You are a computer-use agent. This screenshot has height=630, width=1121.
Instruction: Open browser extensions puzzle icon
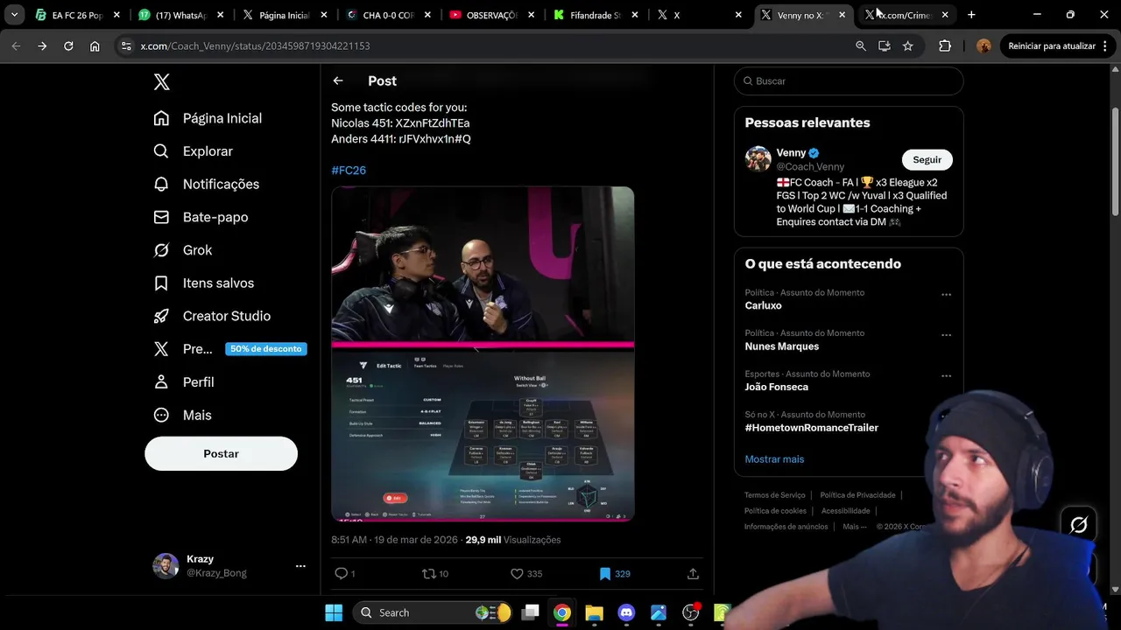(945, 45)
